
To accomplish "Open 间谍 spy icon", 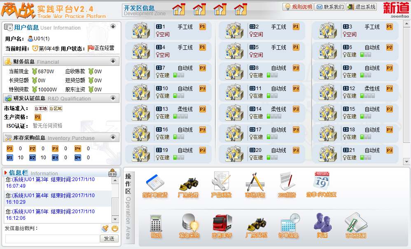I will coord(322,223).
